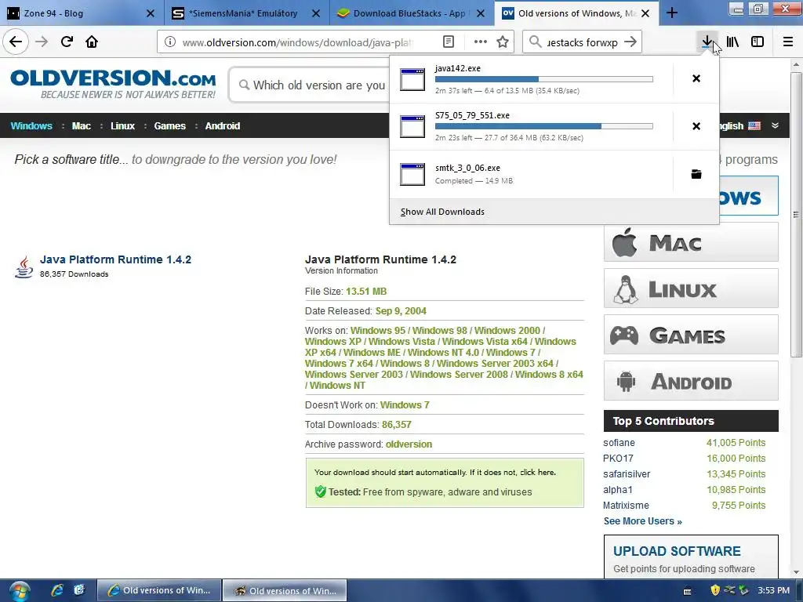Viewport: 803px width, 602px height.
Task: Switch to Internet Explorer taskbar window
Action: click(159, 590)
